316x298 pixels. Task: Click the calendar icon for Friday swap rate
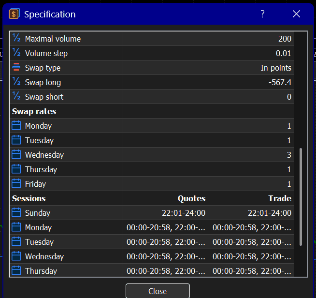[16, 183]
